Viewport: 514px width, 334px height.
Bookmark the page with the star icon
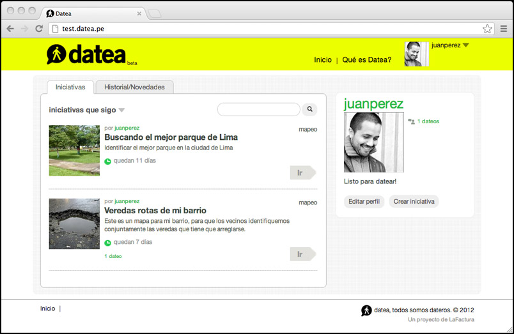tap(487, 29)
